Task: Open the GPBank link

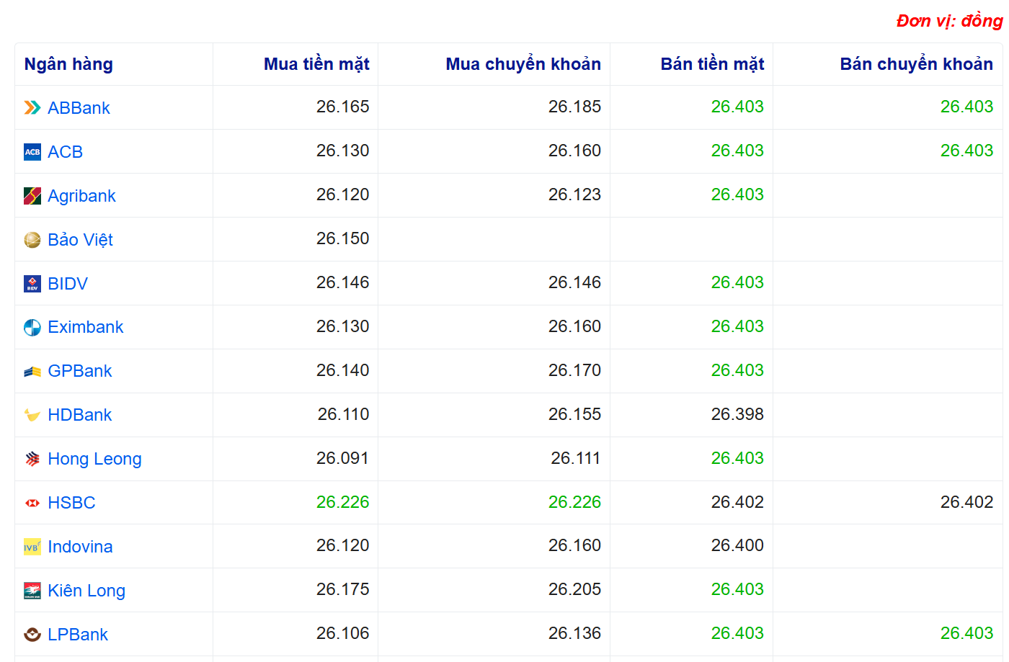Action: point(80,371)
